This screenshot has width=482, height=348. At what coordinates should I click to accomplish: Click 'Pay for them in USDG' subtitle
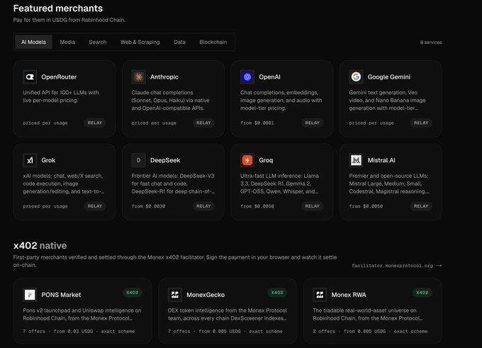point(69,20)
